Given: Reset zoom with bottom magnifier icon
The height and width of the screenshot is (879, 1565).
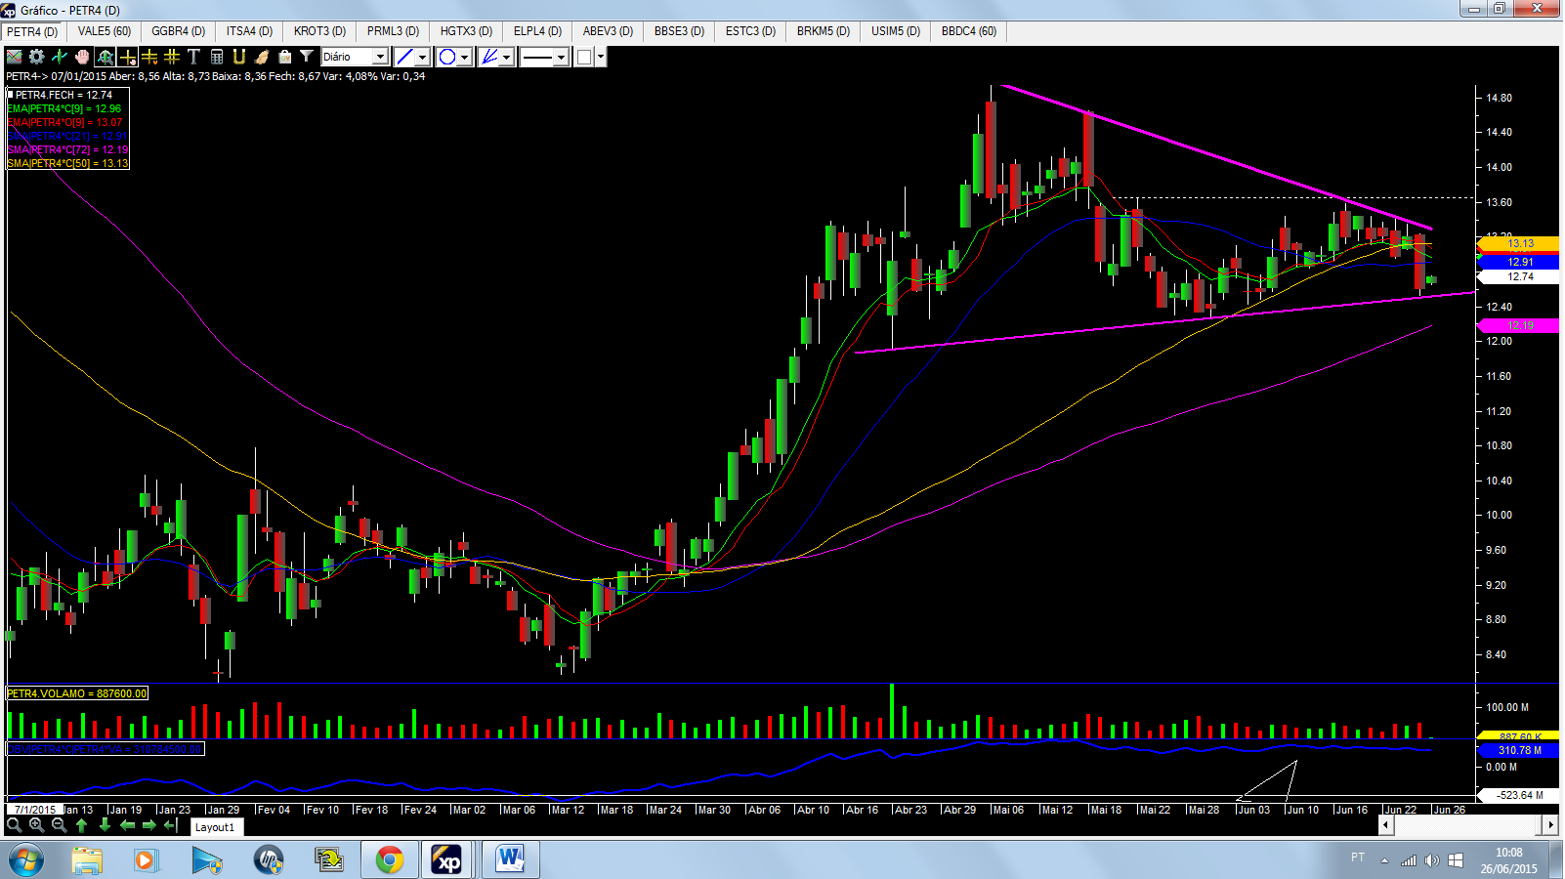Looking at the screenshot, I should (14, 825).
